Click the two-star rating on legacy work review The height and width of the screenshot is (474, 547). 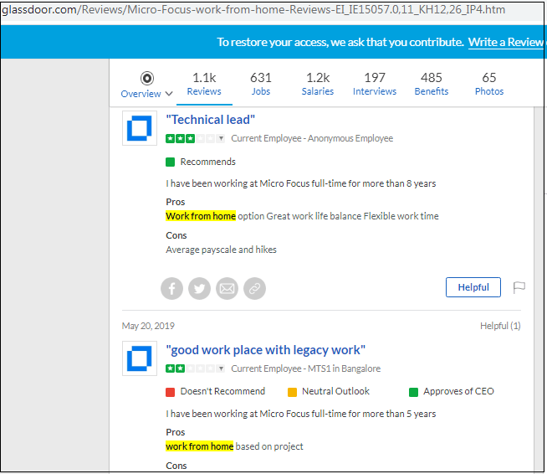click(x=191, y=368)
